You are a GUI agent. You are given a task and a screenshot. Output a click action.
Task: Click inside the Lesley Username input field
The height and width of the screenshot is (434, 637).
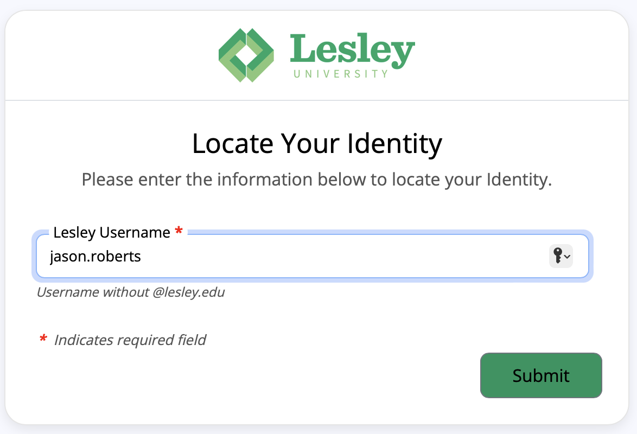coord(271,256)
